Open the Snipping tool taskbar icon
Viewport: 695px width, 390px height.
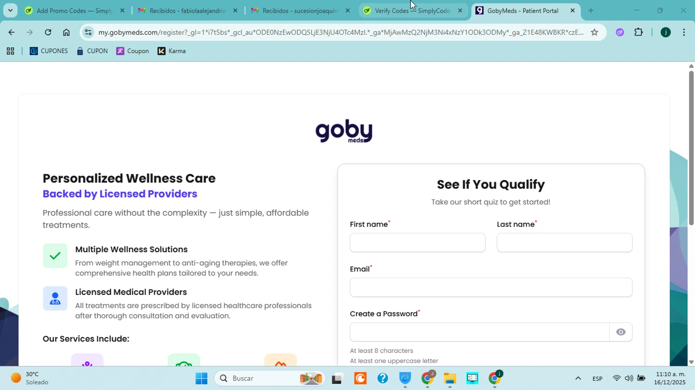[472, 378]
